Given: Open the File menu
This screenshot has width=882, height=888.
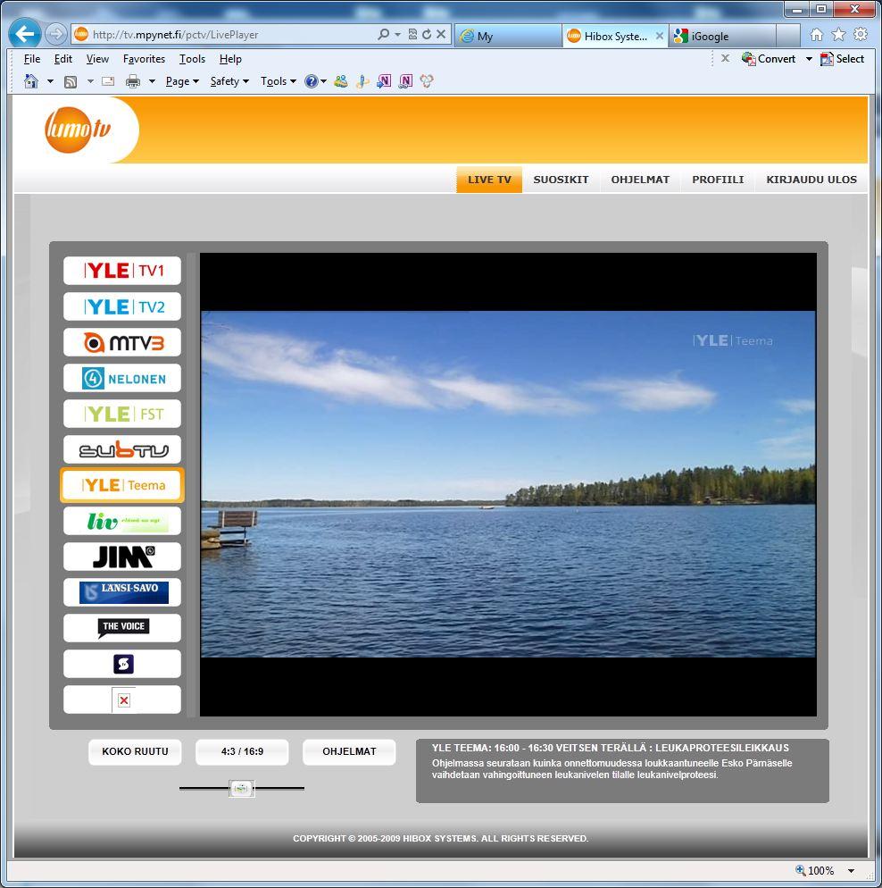Looking at the screenshot, I should 31,59.
